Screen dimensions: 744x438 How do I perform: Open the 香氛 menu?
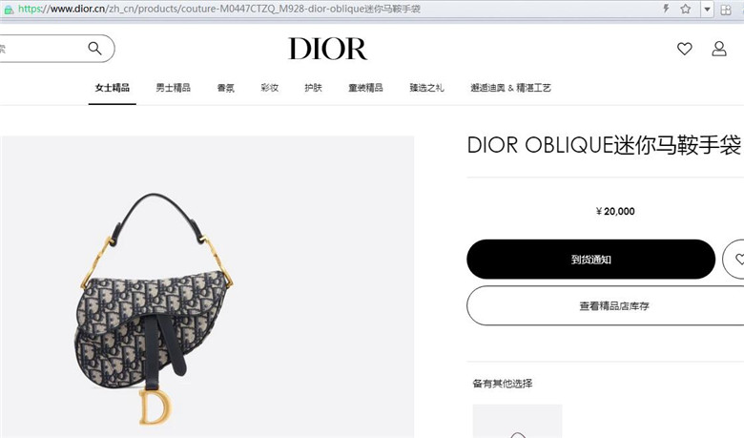coord(226,88)
